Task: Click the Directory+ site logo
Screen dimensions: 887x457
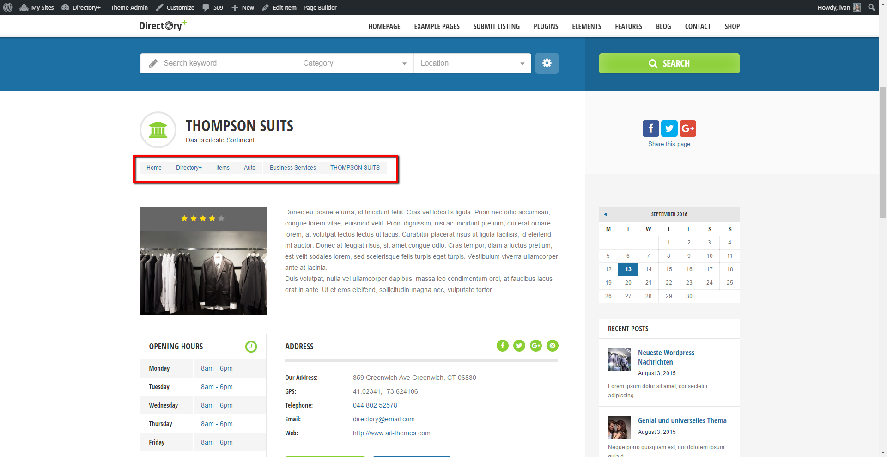Action: point(163,26)
